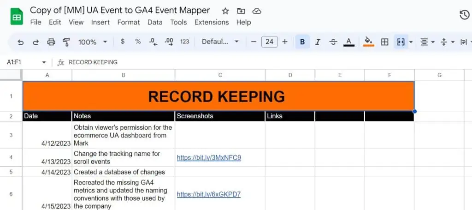The image size is (472, 210).
Task: Select cell 'Created a database of changes'
Action: (x=124, y=172)
